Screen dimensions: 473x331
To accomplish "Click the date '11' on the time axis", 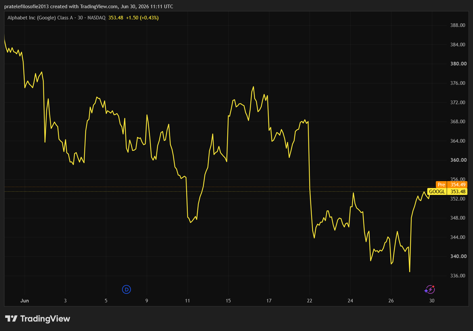I will 187,301.
